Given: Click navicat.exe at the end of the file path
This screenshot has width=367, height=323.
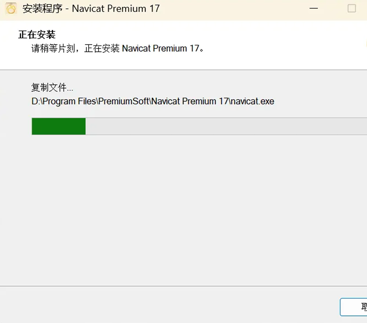Looking at the screenshot, I should tap(253, 101).
